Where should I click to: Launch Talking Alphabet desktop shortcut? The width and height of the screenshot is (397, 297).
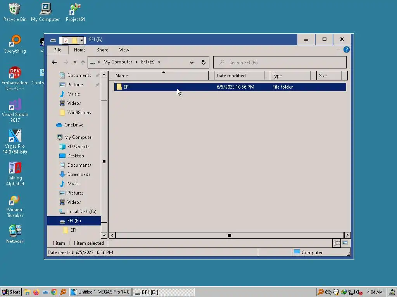15,174
